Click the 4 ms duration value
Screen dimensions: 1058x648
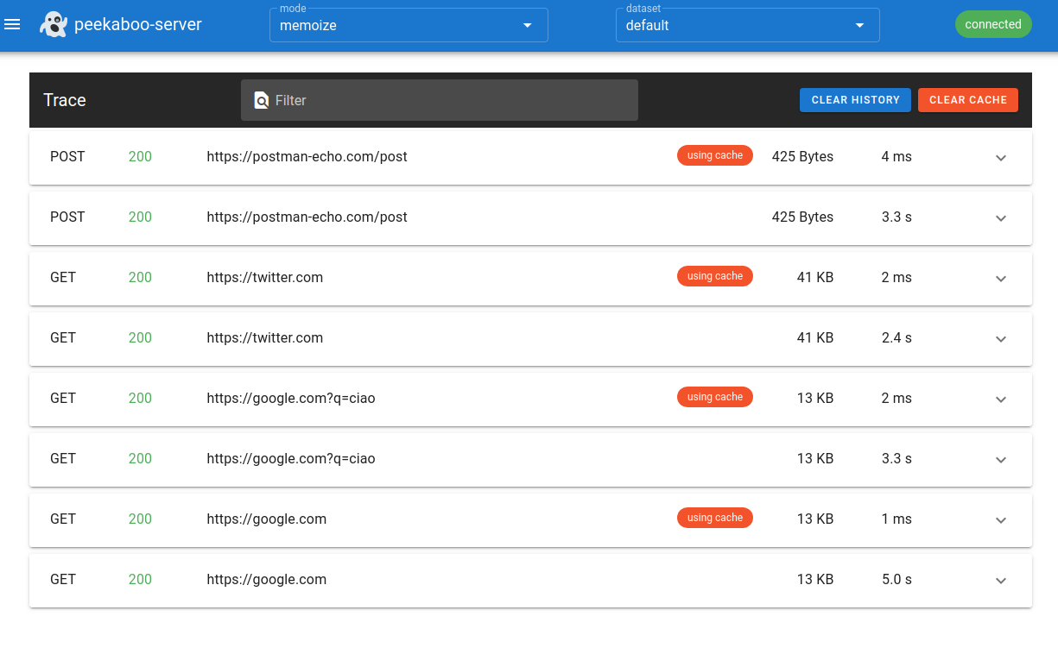(896, 156)
